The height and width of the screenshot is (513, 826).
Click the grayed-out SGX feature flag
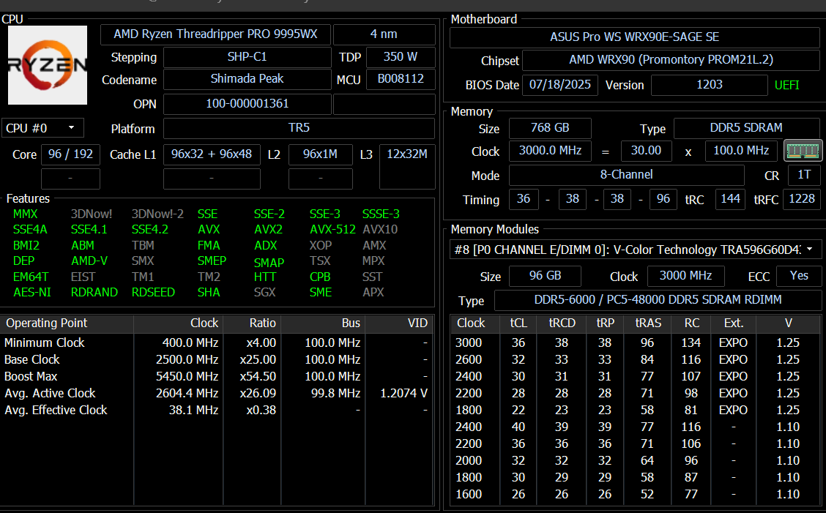264,292
